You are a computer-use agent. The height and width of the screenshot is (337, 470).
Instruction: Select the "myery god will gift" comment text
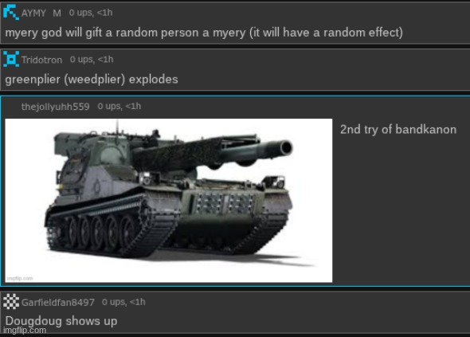tap(204, 33)
